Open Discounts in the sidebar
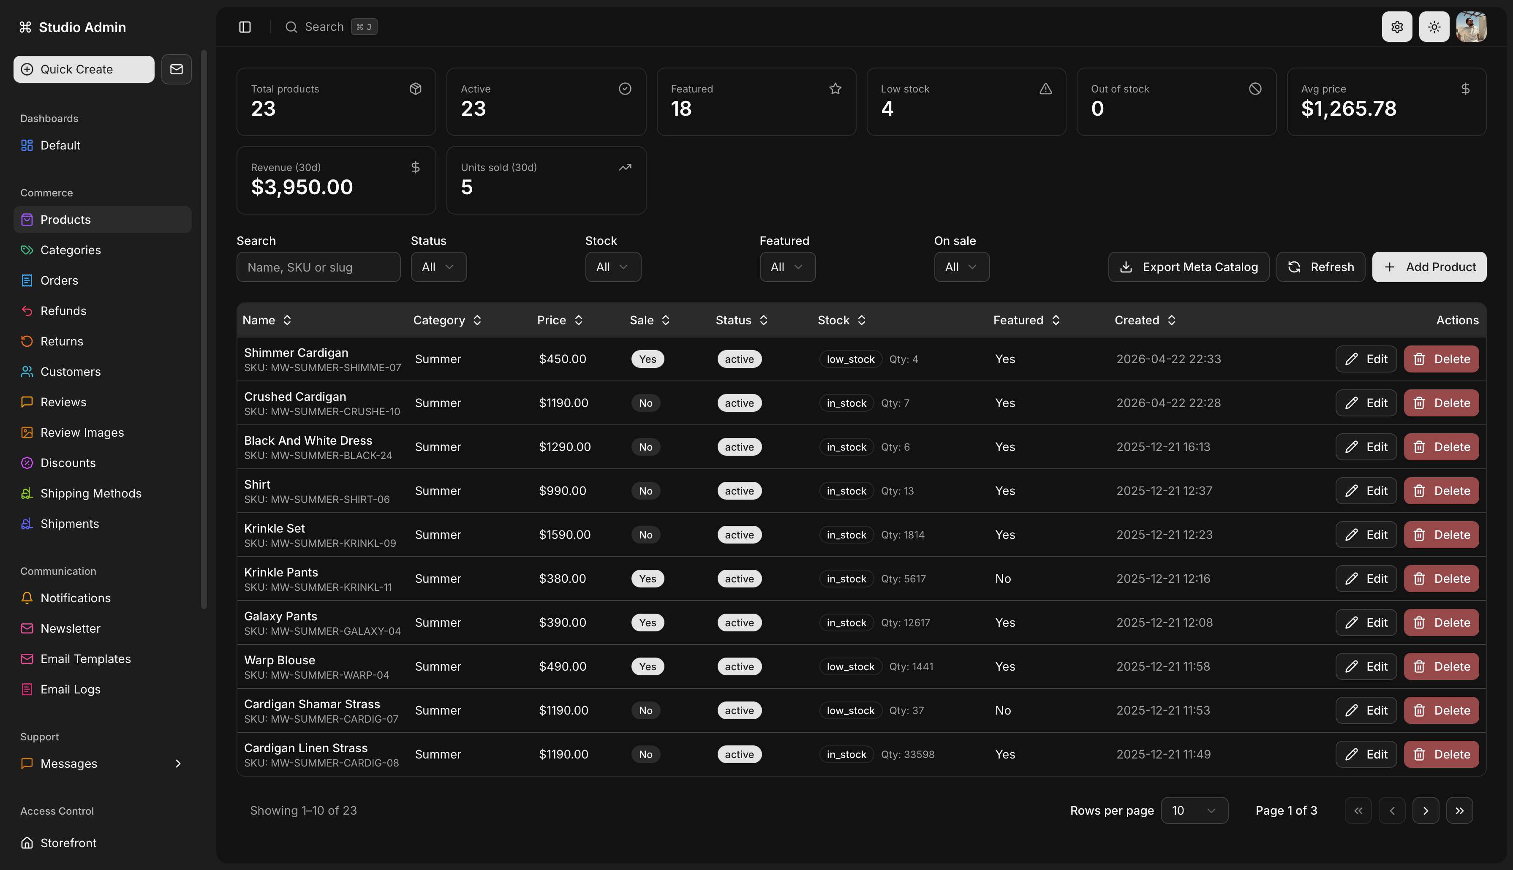 click(x=102, y=463)
